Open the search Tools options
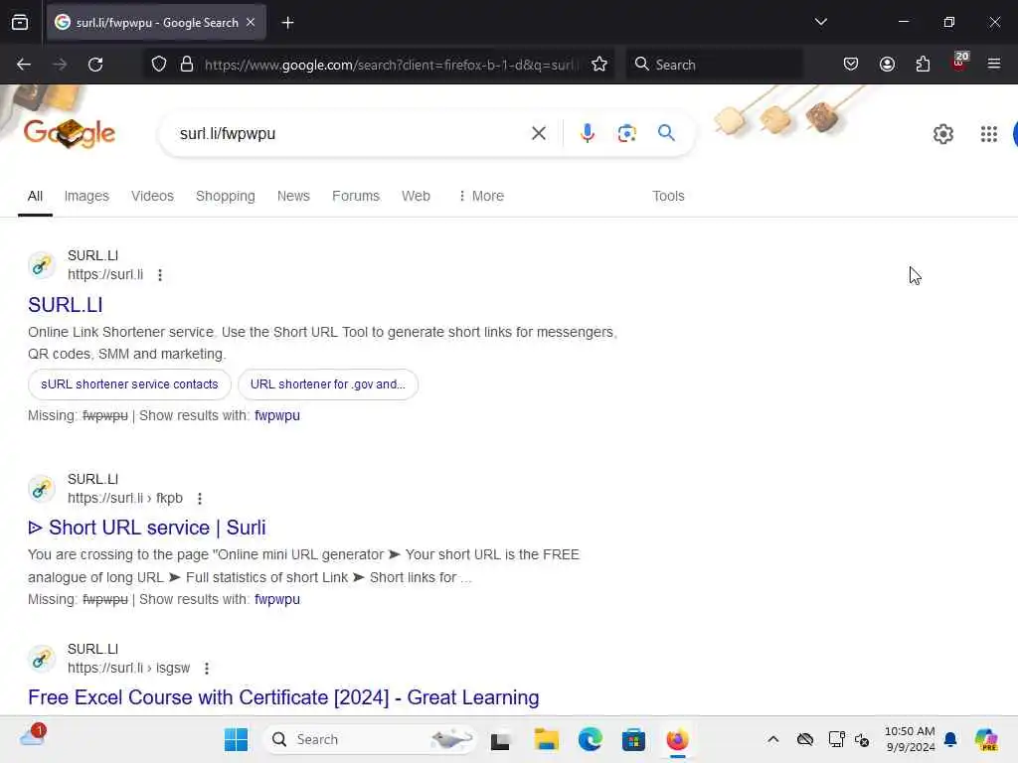1018x763 pixels. pos(668,196)
